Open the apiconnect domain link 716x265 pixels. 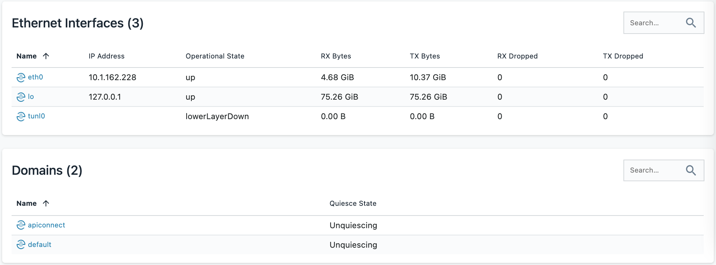46,225
